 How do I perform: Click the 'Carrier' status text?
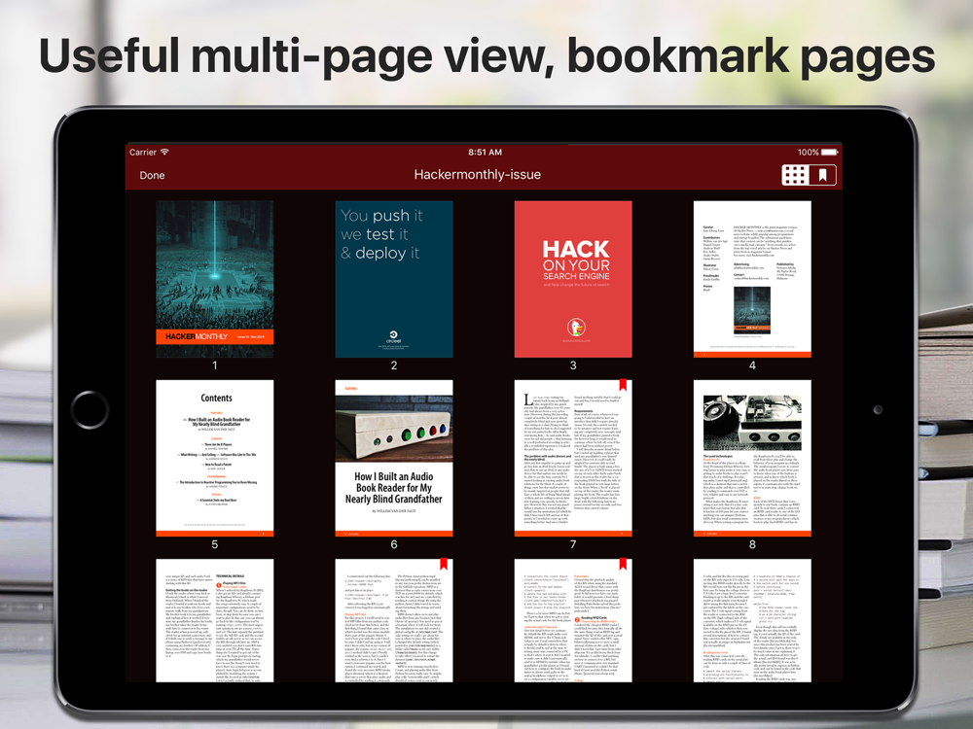tap(143, 152)
